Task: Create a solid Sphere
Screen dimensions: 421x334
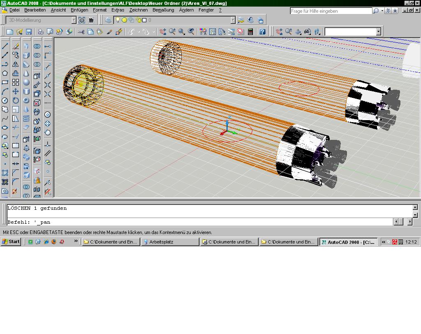Action: pos(26,83)
